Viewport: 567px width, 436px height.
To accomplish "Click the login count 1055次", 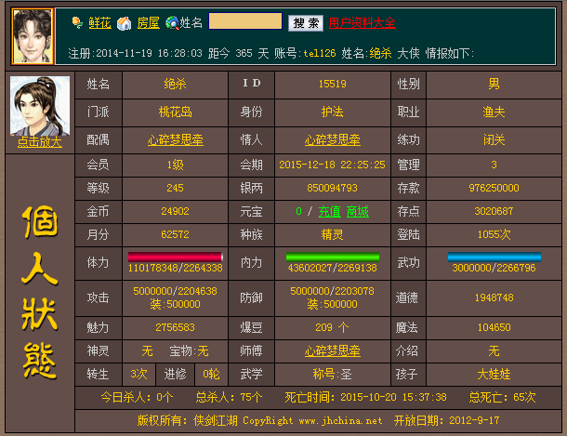I will (x=494, y=234).
